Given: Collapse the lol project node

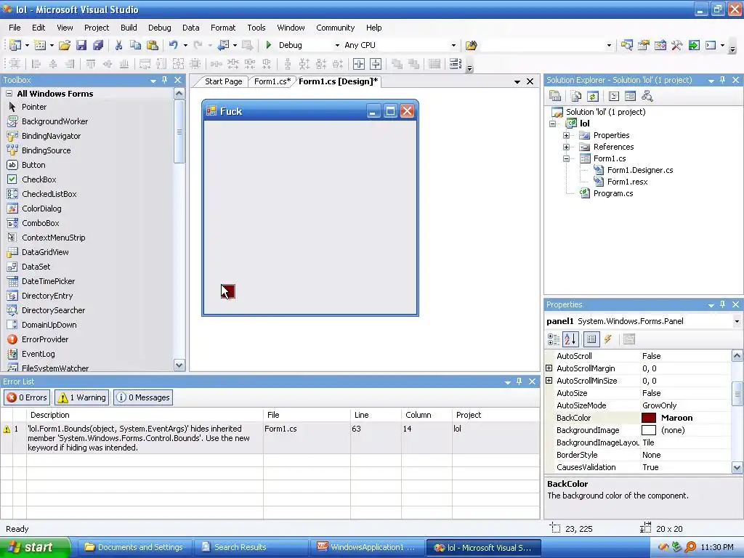Looking at the screenshot, I should click(553, 124).
